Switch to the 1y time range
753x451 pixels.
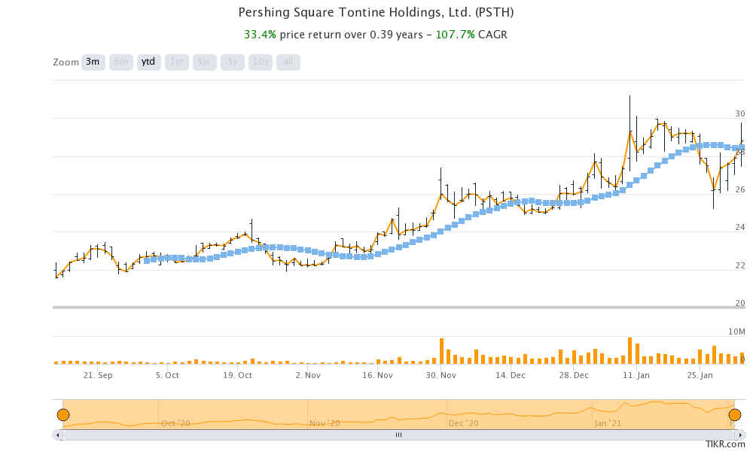pos(175,62)
